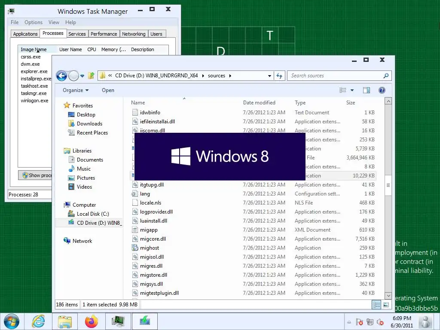This screenshot has width=440, height=330.
Task: Select the mighost application icon
Action: (x=135, y=248)
